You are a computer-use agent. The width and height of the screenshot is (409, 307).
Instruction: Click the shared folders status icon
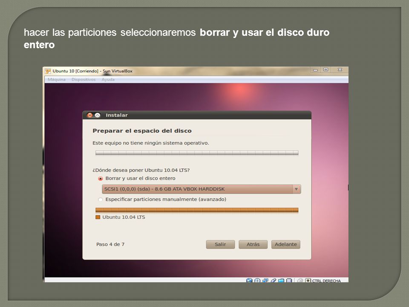281,281
